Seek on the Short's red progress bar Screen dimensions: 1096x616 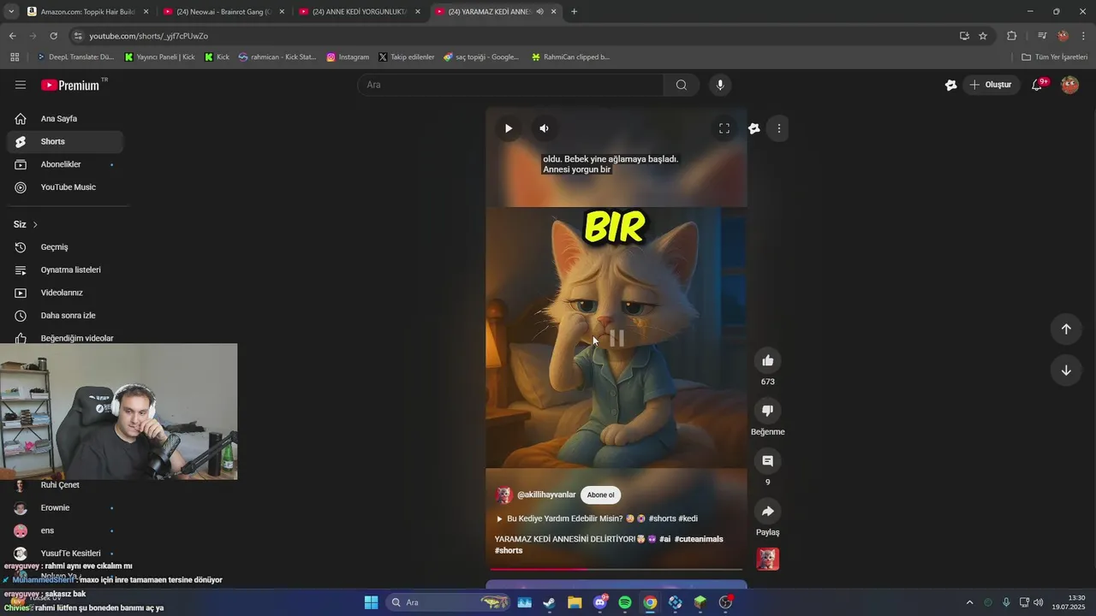[x=616, y=568]
